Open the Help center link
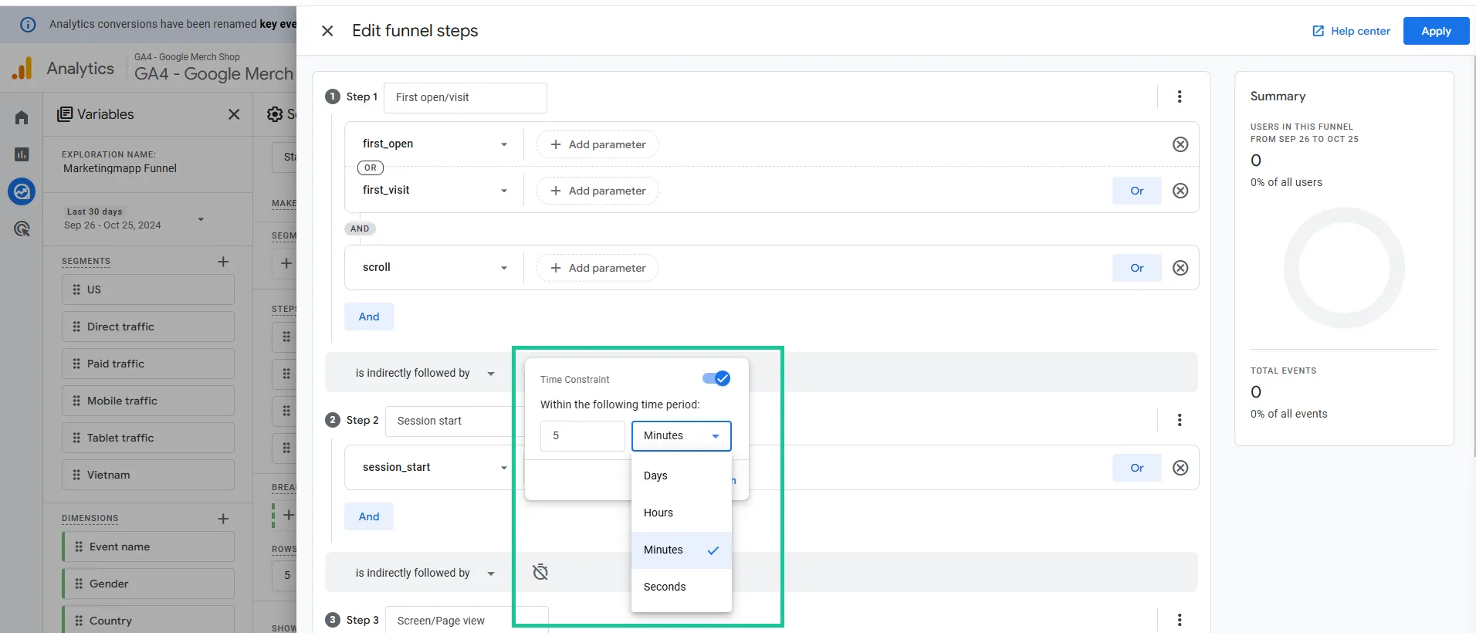The image size is (1476, 633). tap(1351, 31)
